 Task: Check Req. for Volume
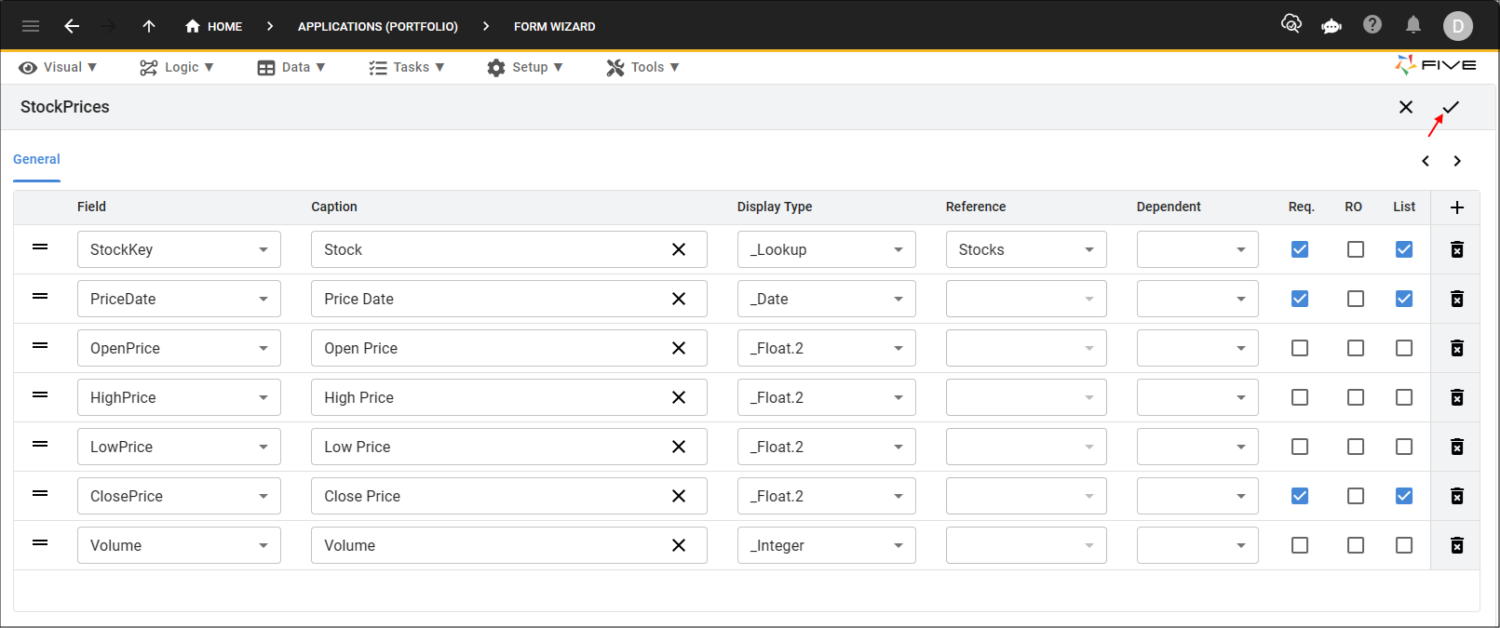[x=1300, y=545]
